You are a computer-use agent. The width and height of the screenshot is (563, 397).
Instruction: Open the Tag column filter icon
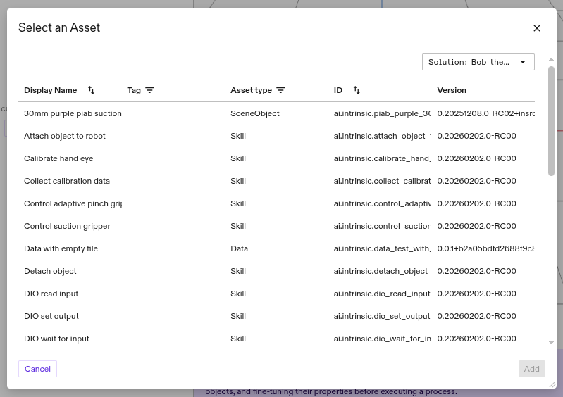(149, 90)
